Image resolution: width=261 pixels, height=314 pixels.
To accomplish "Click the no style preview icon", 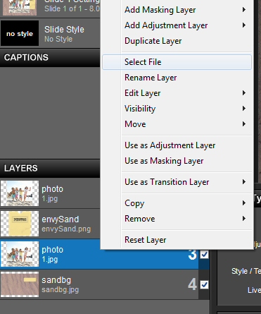I will pyautogui.click(x=20, y=33).
